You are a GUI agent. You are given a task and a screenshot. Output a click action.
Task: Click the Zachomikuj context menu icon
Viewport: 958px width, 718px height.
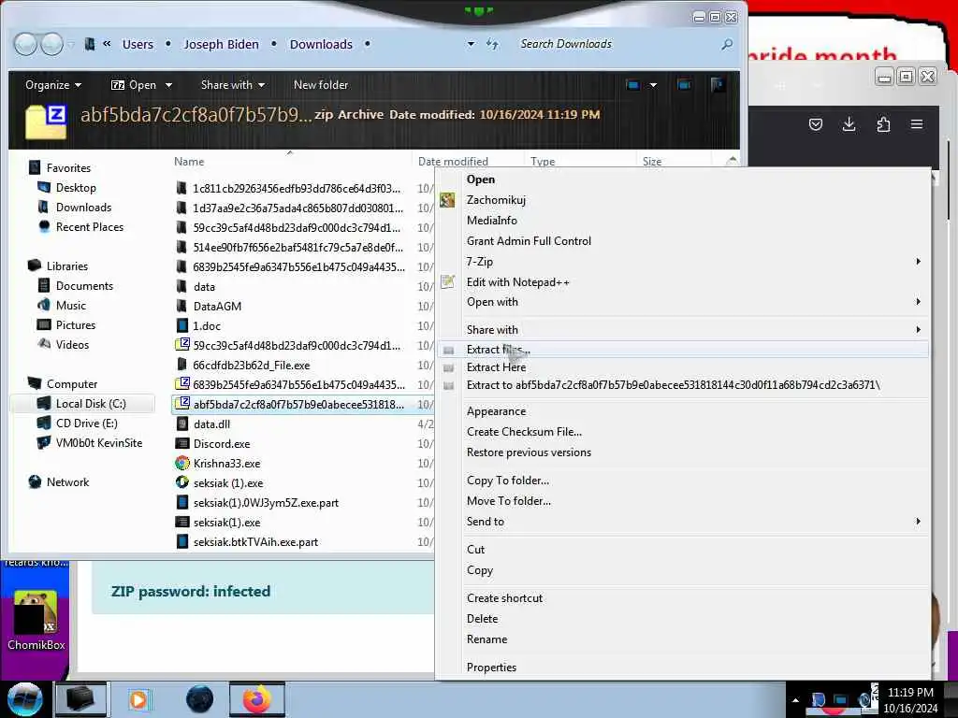pyautogui.click(x=447, y=200)
